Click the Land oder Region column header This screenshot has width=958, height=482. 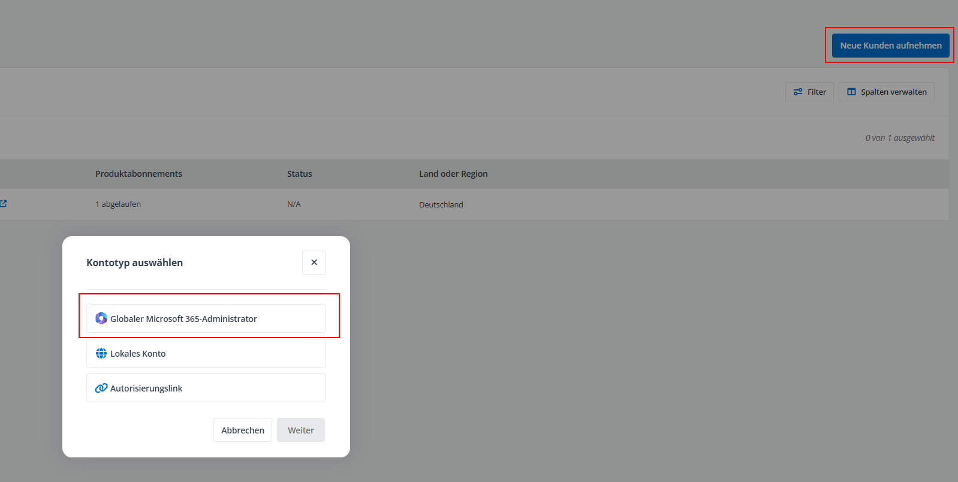point(453,174)
